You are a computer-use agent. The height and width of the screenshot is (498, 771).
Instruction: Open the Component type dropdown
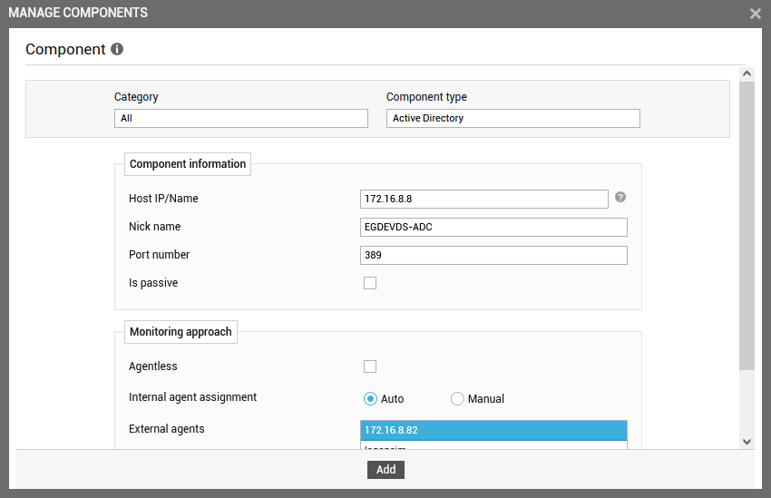coord(512,119)
